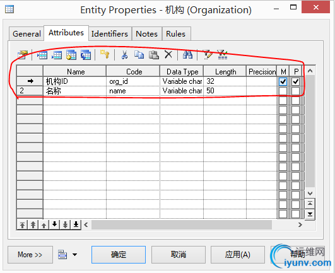Move row down one line arrow

54,224
